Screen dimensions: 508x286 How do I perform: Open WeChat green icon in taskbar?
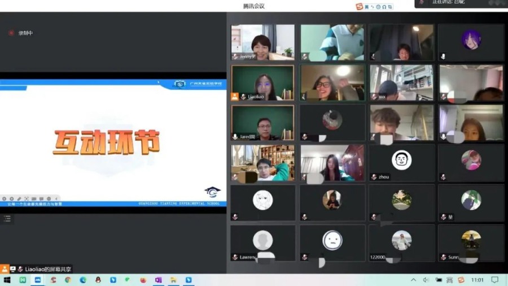(x=128, y=280)
